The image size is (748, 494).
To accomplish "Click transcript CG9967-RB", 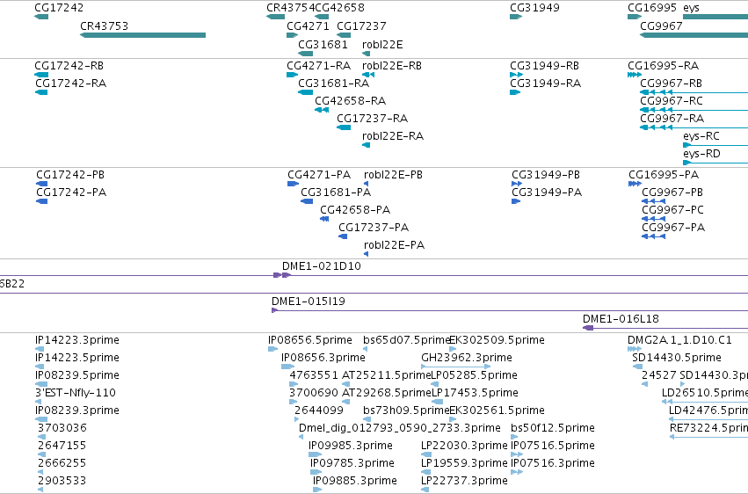I will (x=671, y=84).
